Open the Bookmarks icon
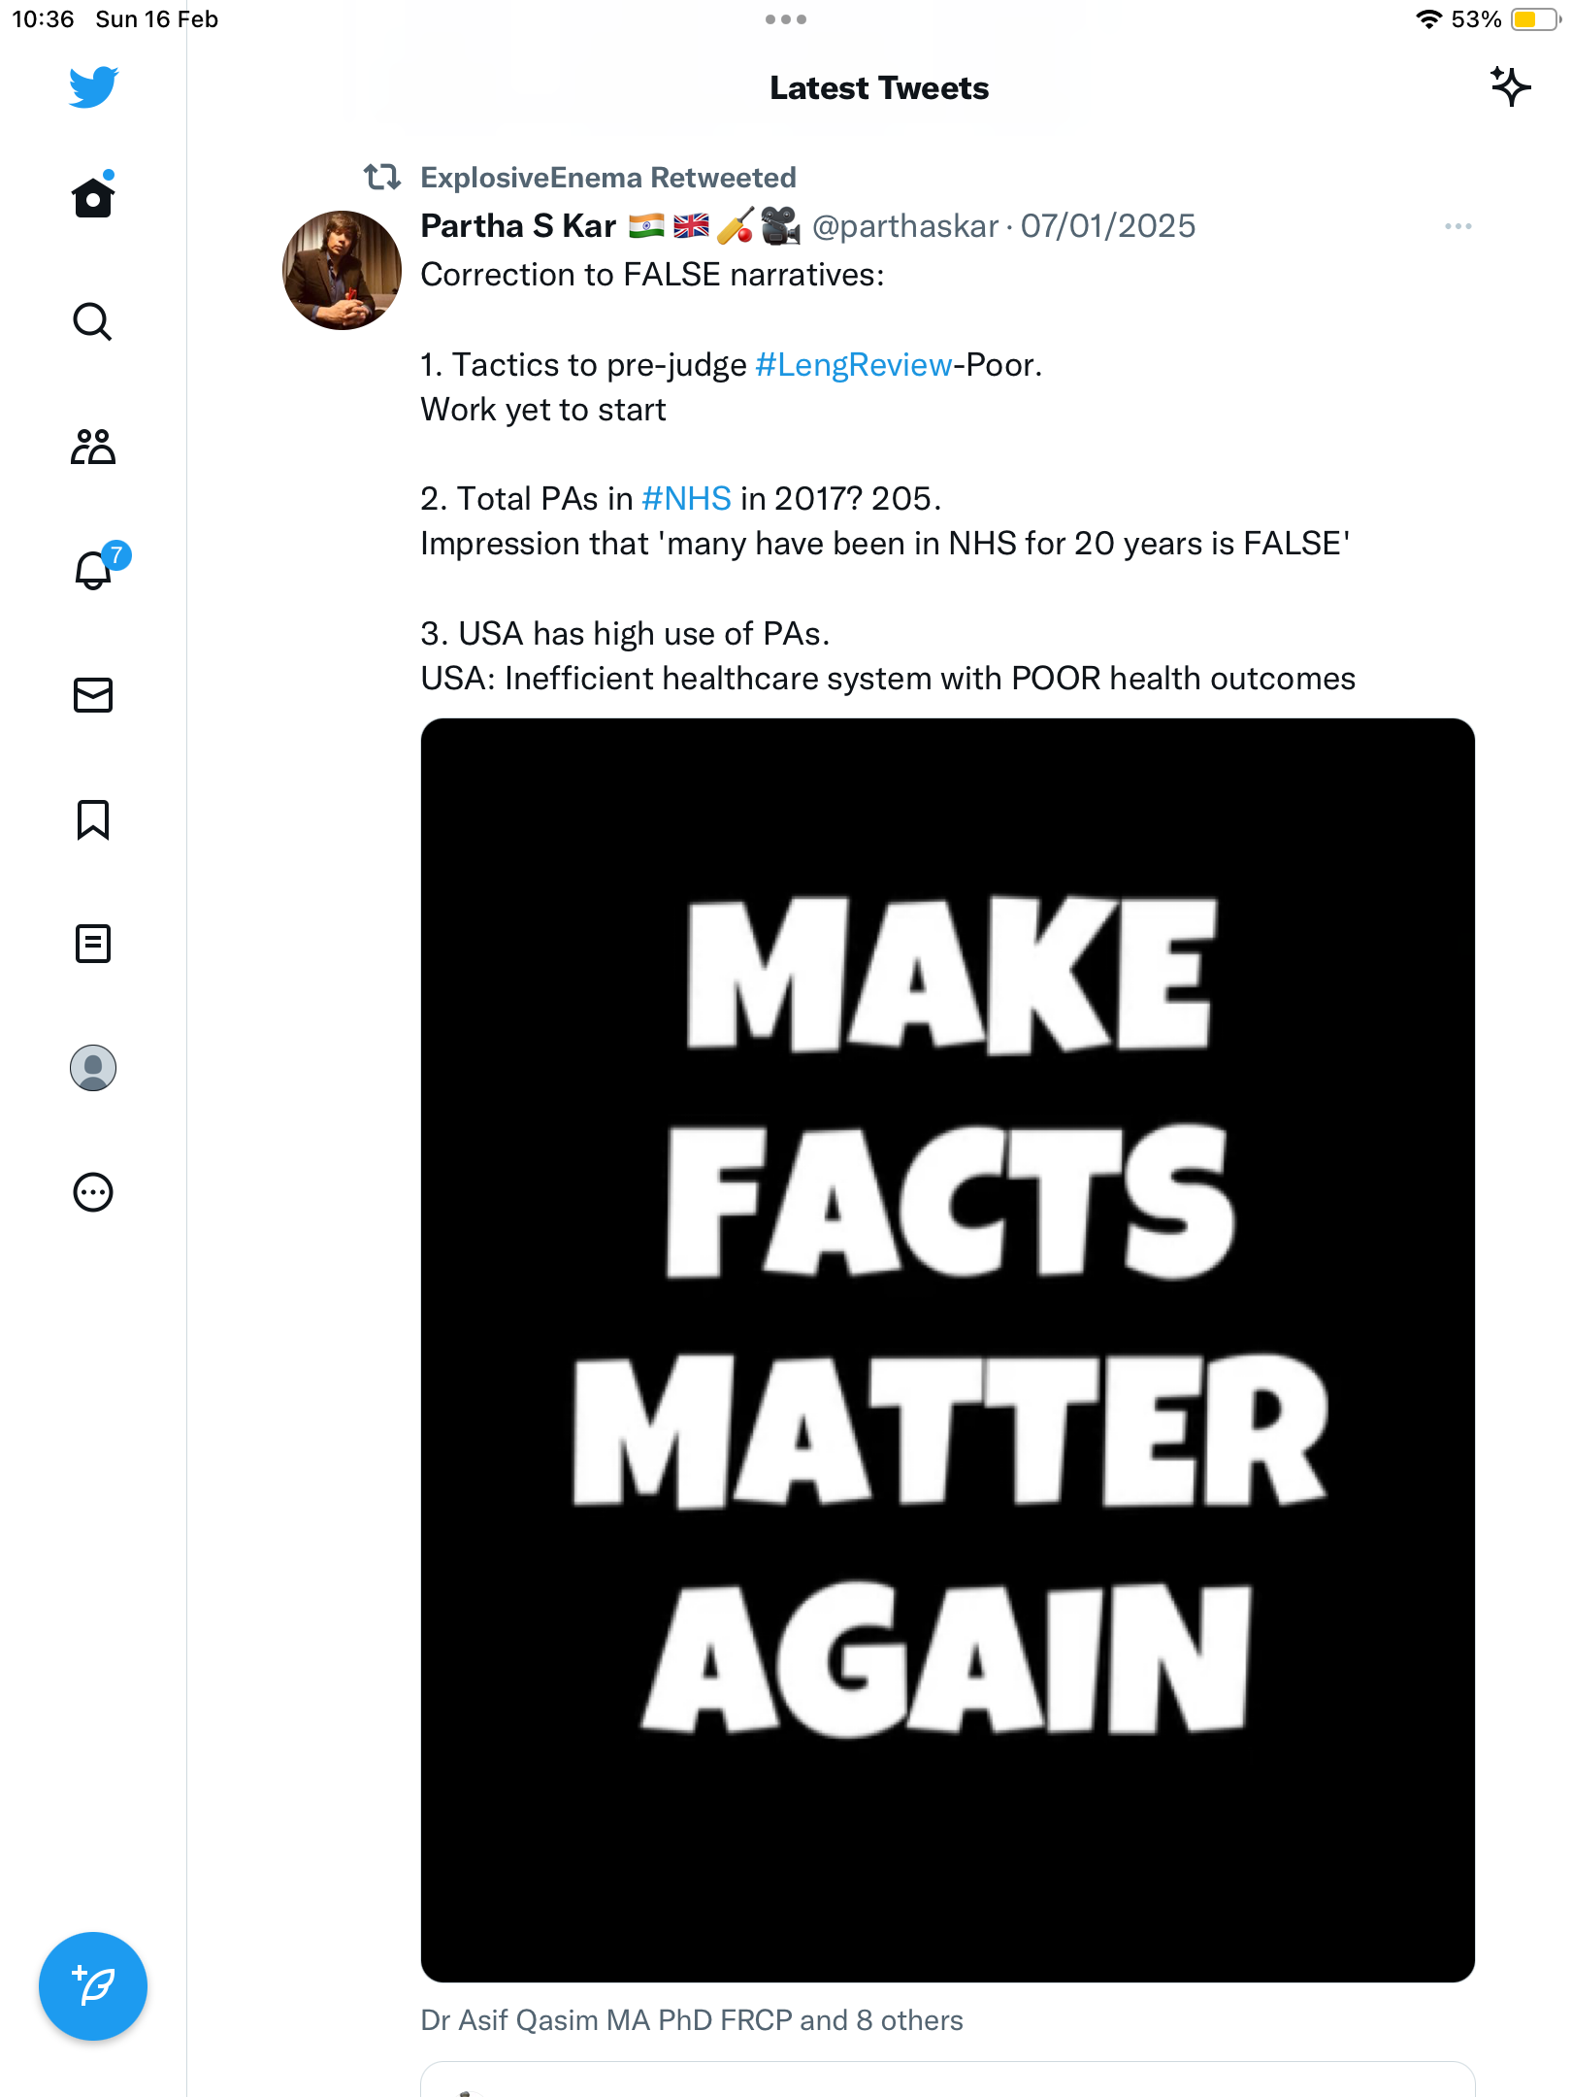Viewport: 1572px width, 2097px height. [x=93, y=819]
